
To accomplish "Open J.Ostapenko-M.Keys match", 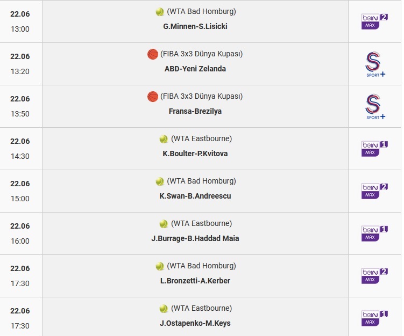I will click(x=195, y=324).
